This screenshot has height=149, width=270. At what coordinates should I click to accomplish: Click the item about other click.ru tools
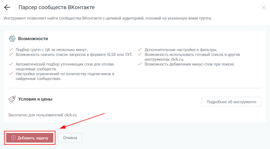pos(192,57)
